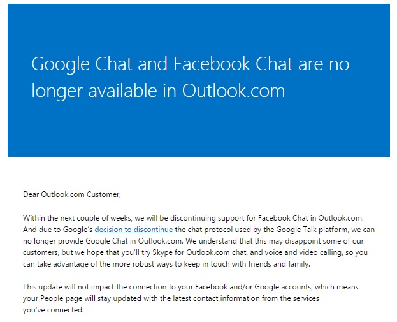Open the "decision to discontinue" link

point(133,230)
